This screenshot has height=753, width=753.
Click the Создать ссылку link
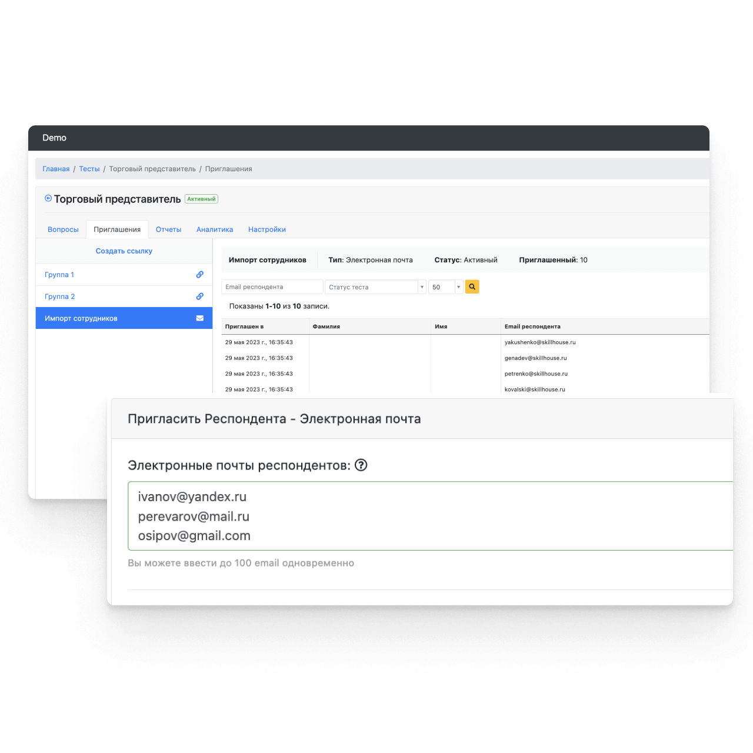point(124,251)
